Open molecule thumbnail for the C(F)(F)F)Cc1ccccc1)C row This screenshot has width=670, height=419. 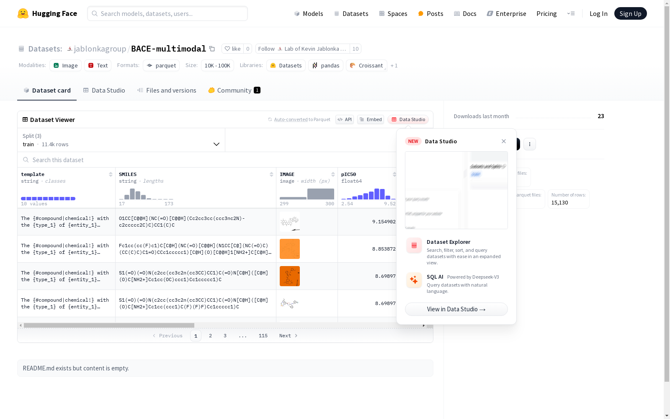pos(290,303)
